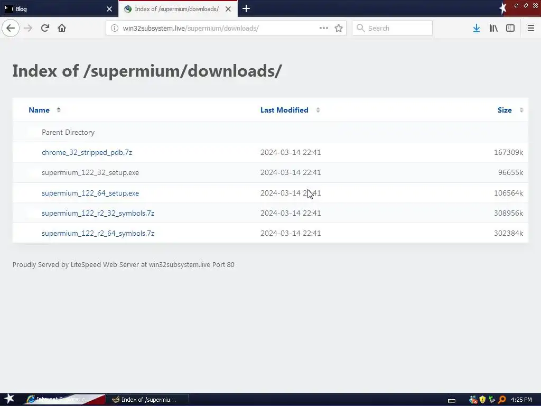Open the library bookshelf icon

pyautogui.click(x=493, y=28)
